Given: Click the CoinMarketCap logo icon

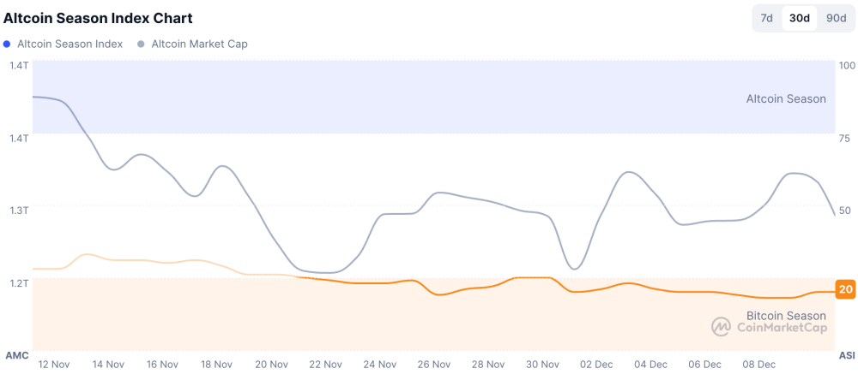Looking at the screenshot, I should [x=721, y=326].
